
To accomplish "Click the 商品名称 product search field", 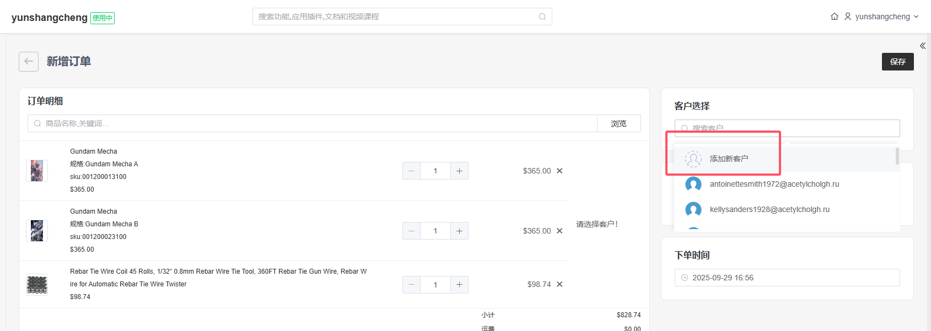I will [314, 123].
